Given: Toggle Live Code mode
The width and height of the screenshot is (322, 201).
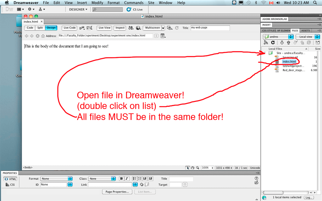Looking at the screenshot, I should [x=69, y=28].
